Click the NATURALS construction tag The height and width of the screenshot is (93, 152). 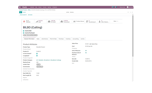pos(40,67)
